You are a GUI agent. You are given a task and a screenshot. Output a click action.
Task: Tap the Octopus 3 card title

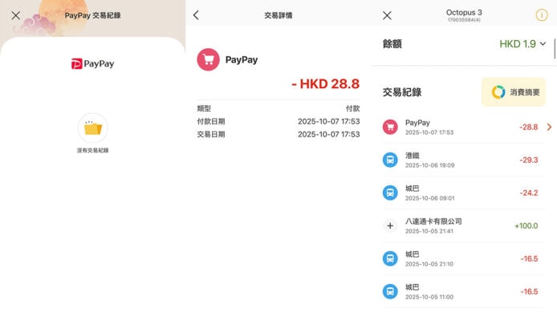tap(464, 12)
